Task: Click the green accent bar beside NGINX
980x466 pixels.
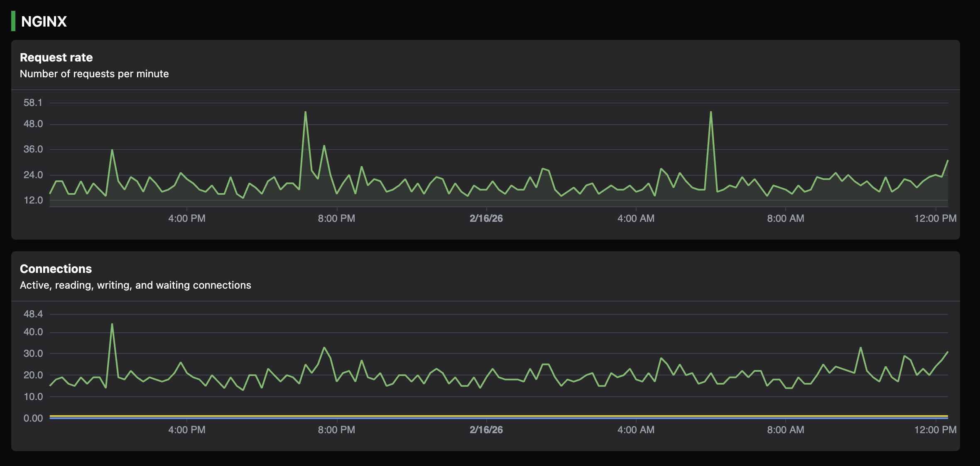Action: coord(14,21)
